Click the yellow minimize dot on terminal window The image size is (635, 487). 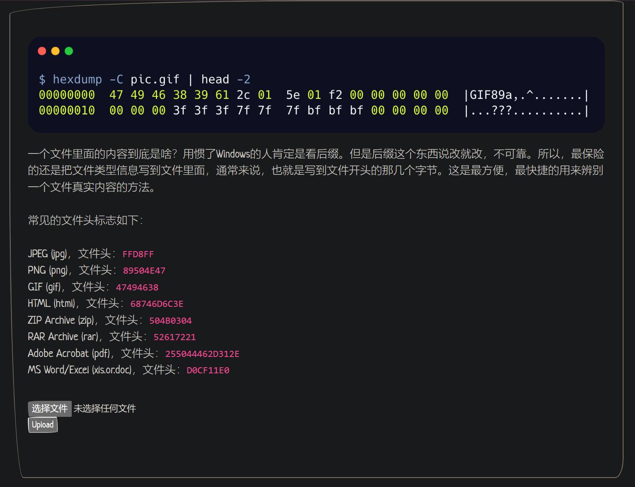tap(55, 51)
